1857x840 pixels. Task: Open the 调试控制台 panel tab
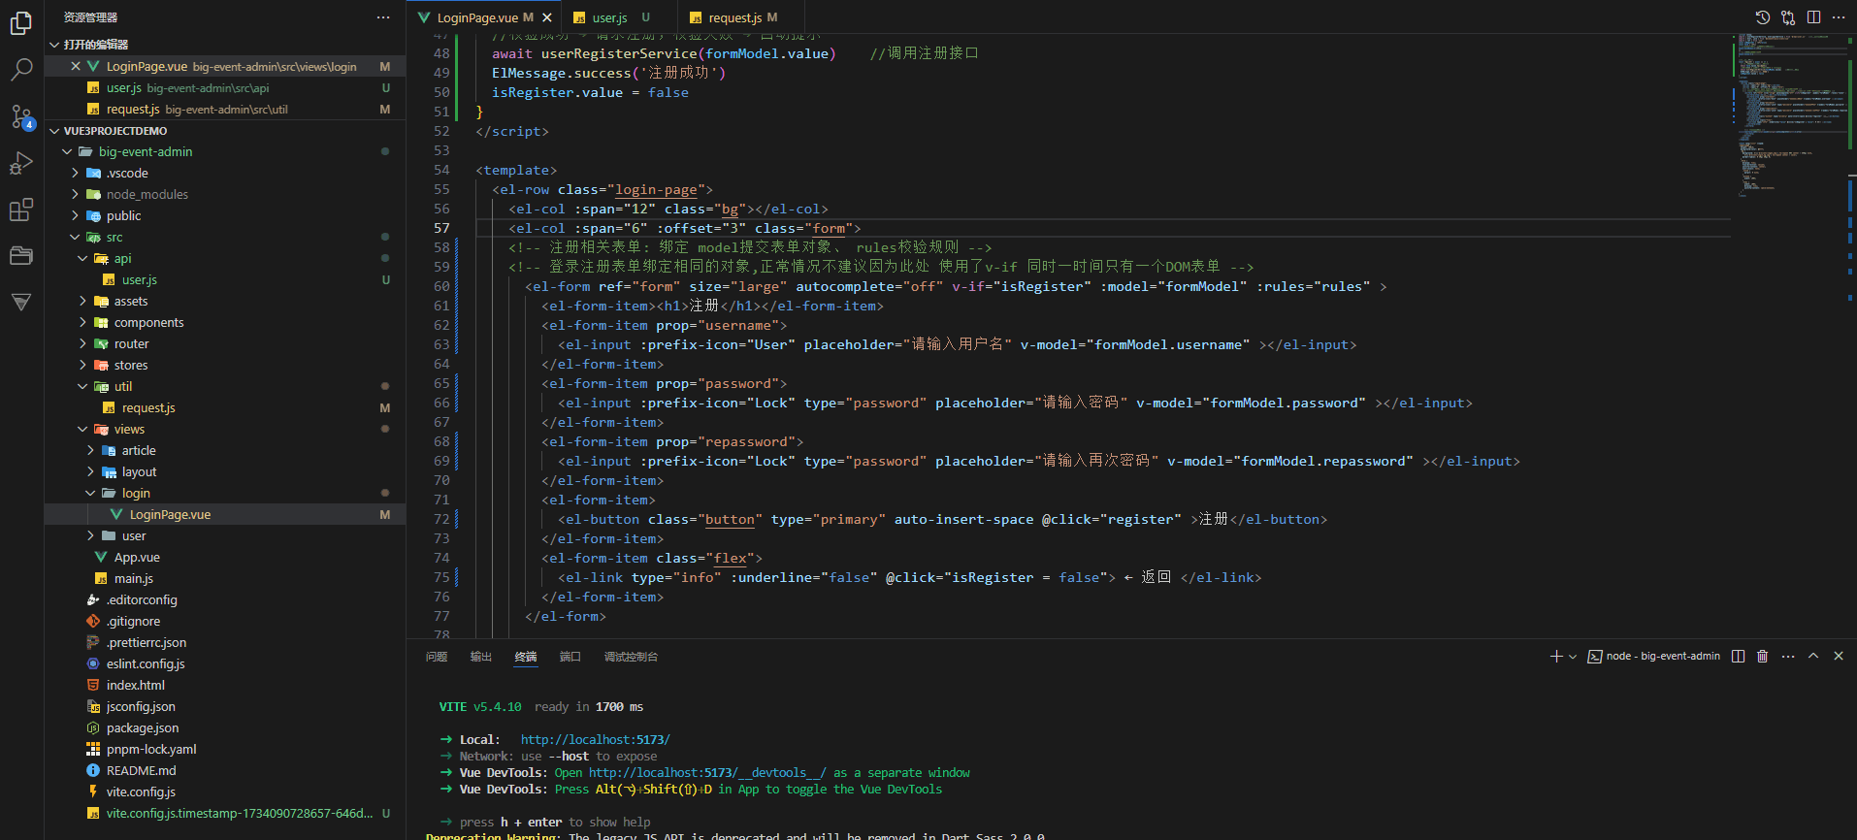(631, 657)
